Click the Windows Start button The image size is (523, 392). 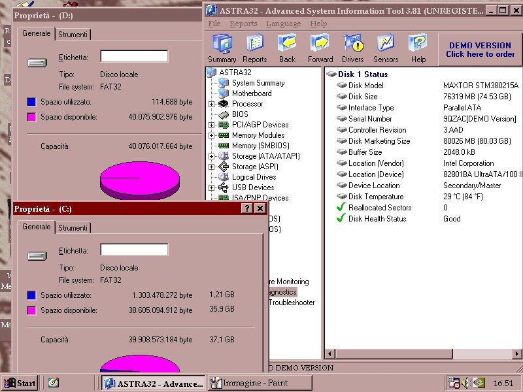tap(20, 383)
